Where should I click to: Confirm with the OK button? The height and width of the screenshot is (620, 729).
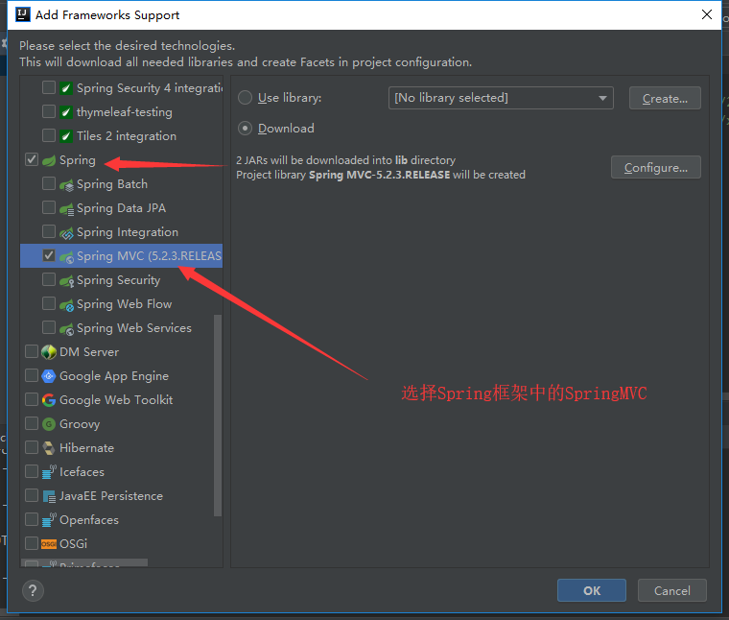tap(592, 590)
